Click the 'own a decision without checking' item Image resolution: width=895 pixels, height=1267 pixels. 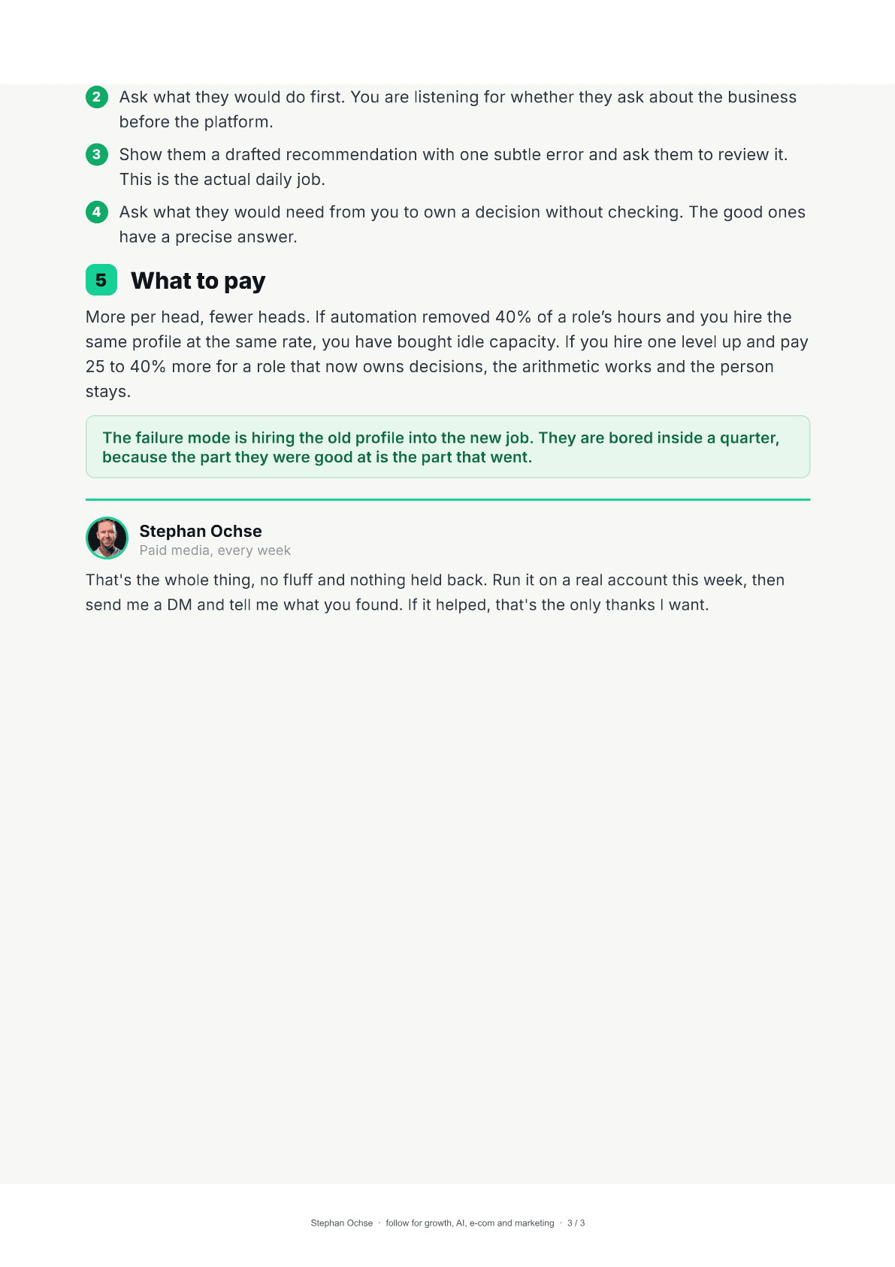462,224
